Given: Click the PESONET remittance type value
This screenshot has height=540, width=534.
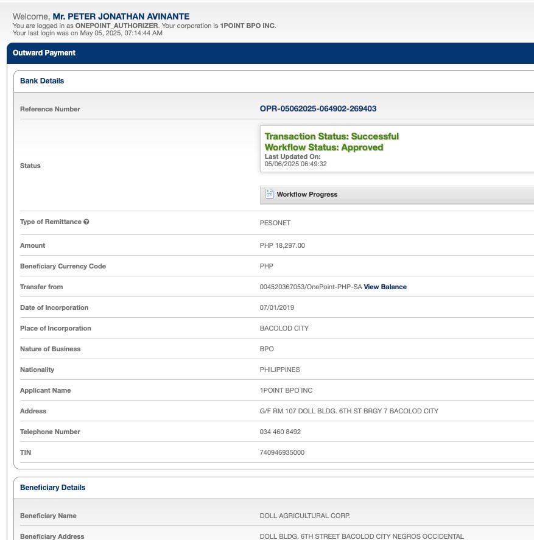Looking at the screenshot, I should click(275, 223).
